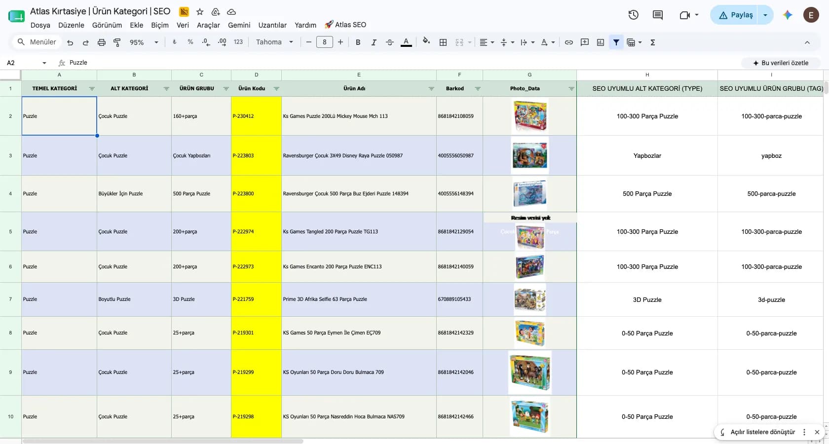Toggle strikethrough formatting
Image resolution: width=829 pixels, height=444 pixels.
tap(389, 42)
